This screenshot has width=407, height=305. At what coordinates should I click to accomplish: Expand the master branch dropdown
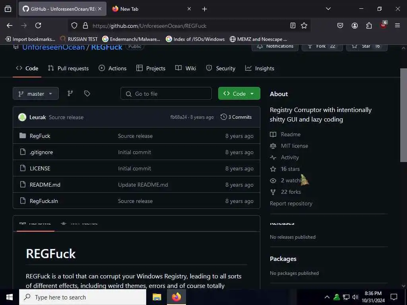(x=36, y=94)
